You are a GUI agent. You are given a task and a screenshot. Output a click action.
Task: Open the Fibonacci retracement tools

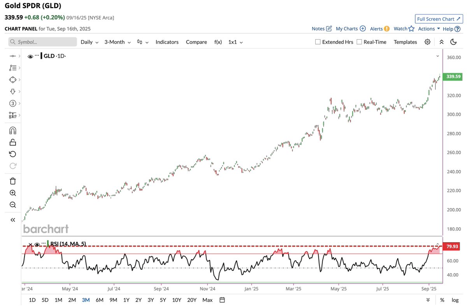click(x=12, y=68)
